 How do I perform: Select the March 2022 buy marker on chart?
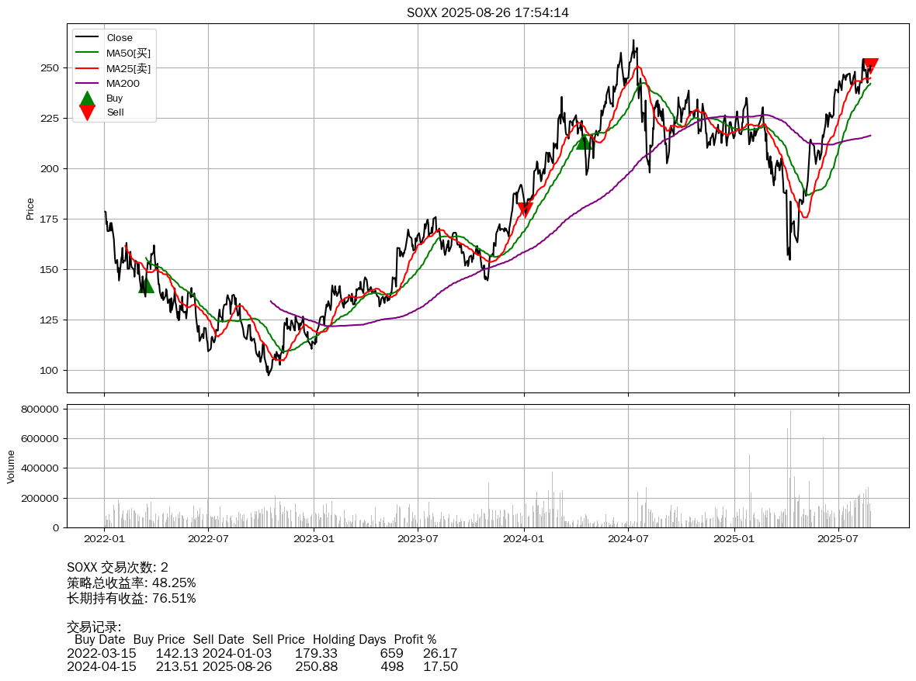tap(145, 285)
